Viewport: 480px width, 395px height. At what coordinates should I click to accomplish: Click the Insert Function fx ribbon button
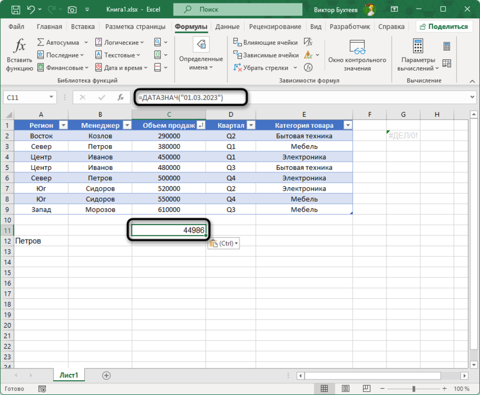(x=20, y=55)
